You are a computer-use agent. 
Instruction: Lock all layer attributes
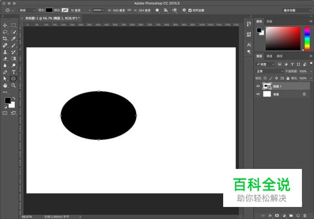pyautogui.click(x=288, y=78)
